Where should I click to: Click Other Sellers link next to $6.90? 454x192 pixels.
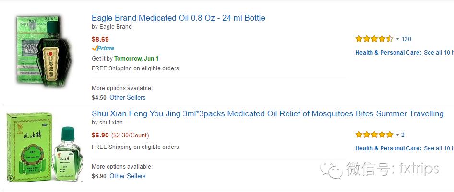pyautogui.click(x=127, y=176)
